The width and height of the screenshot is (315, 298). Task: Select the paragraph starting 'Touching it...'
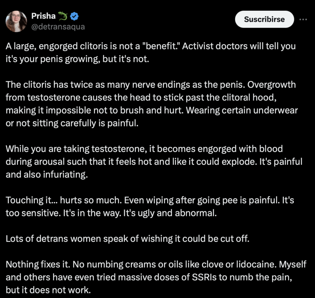150,207
